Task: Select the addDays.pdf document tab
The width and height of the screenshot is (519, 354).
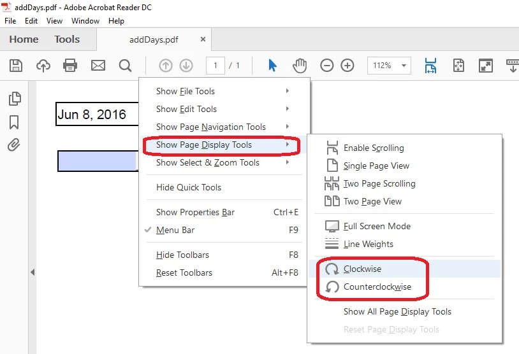Action: pyautogui.click(x=154, y=39)
